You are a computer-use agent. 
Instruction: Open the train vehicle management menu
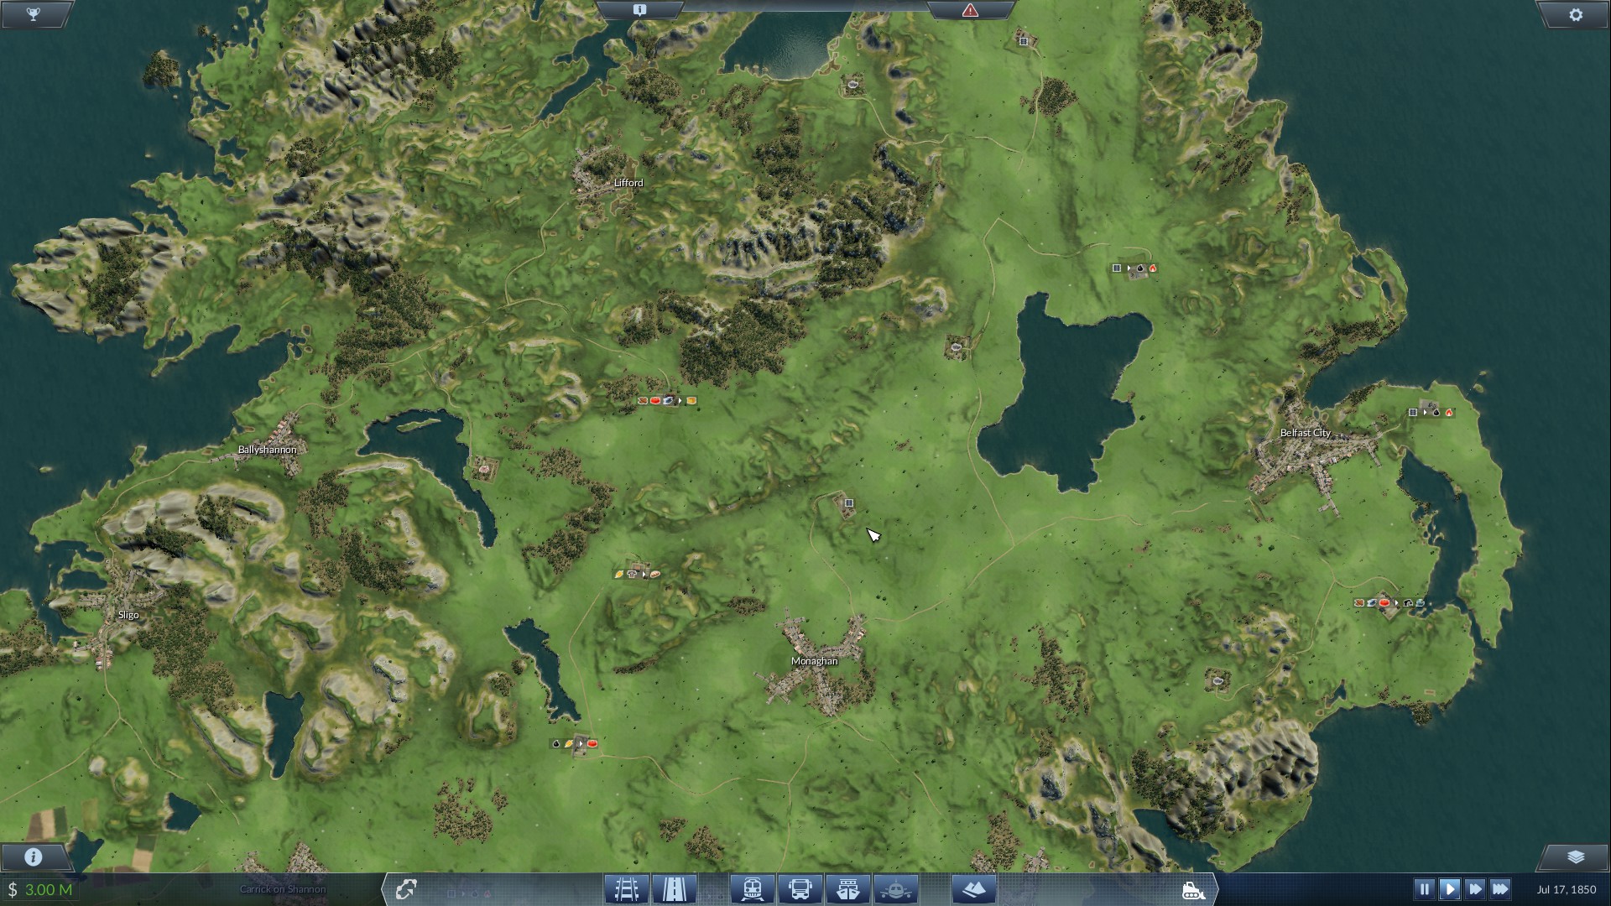coord(752,889)
